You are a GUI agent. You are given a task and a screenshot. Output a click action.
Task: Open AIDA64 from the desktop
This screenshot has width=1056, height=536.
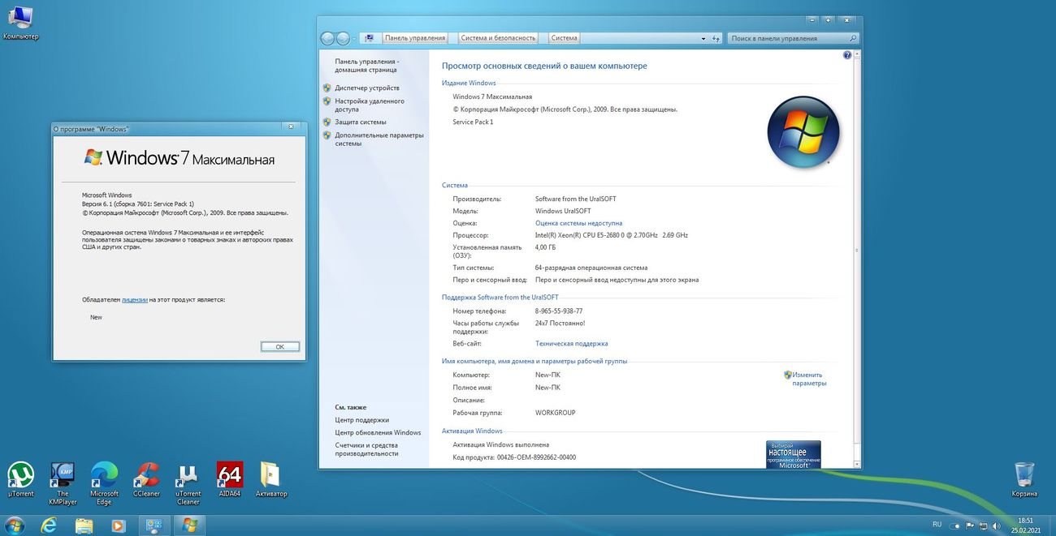point(230,475)
